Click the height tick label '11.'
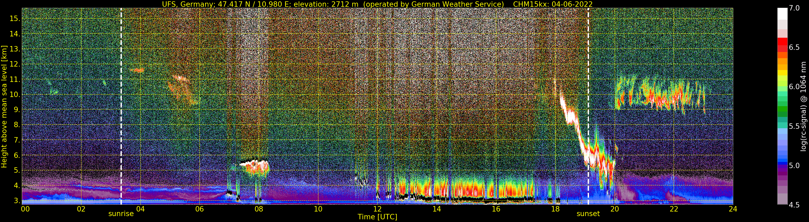809x222 pixels. pyautogui.click(x=15, y=79)
